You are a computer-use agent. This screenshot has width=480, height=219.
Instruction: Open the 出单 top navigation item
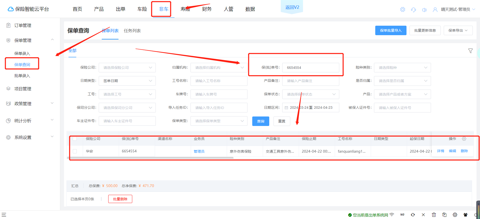pyautogui.click(x=120, y=9)
